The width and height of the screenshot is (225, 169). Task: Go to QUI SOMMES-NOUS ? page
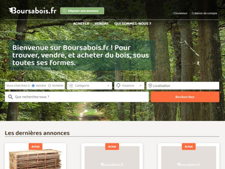click(133, 24)
